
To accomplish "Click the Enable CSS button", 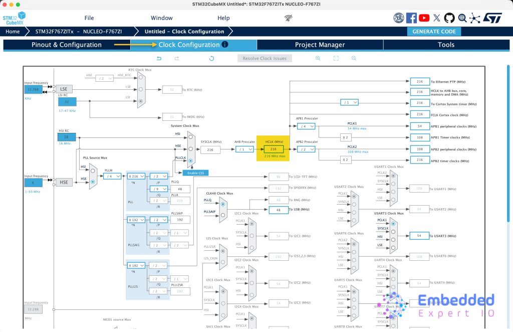I will (195, 173).
